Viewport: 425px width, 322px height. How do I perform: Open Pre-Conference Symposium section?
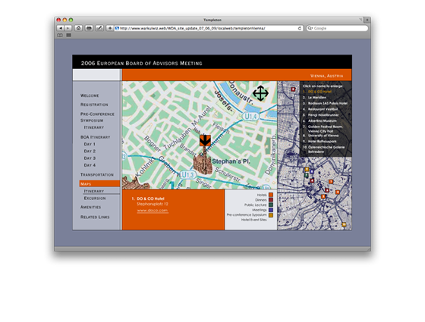97,117
